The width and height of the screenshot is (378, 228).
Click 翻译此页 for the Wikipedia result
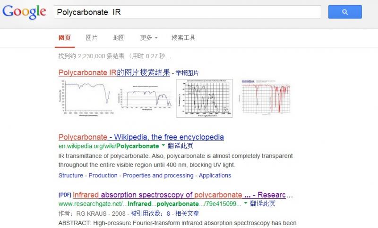[x=180, y=146]
